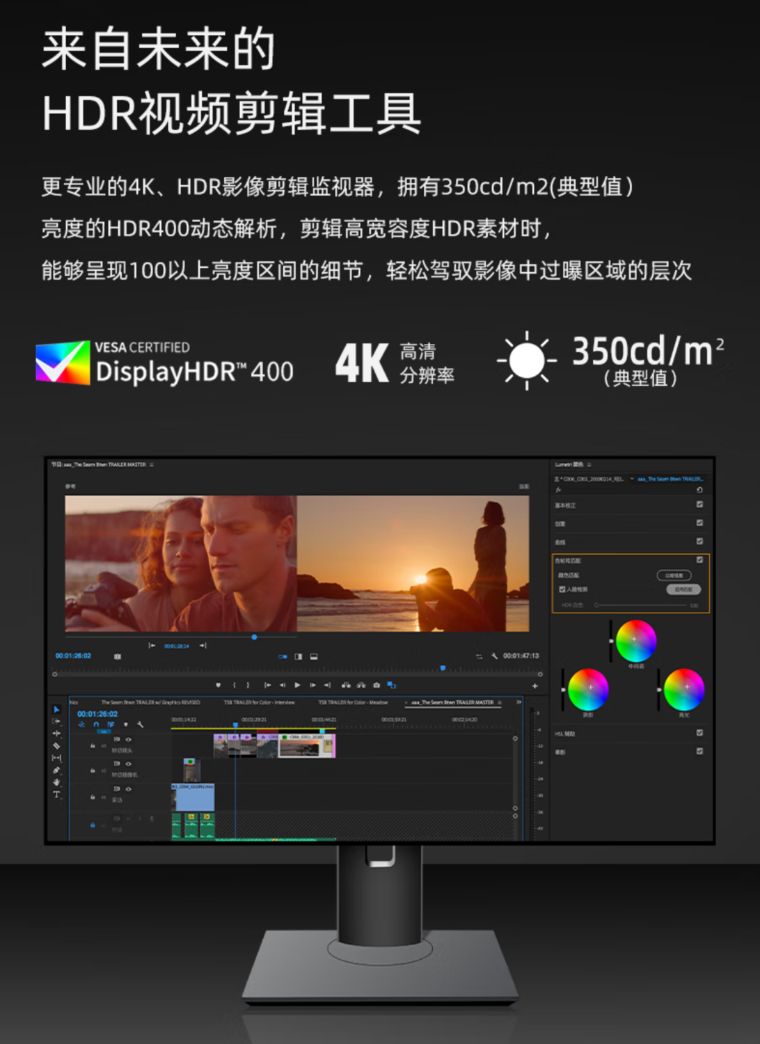Click the Export Frame camera icon
The width and height of the screenshot is (760, 1044).
[x=377, y=685]
